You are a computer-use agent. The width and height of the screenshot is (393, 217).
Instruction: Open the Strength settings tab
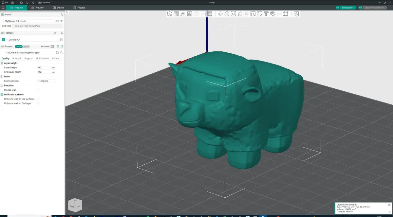17,58
